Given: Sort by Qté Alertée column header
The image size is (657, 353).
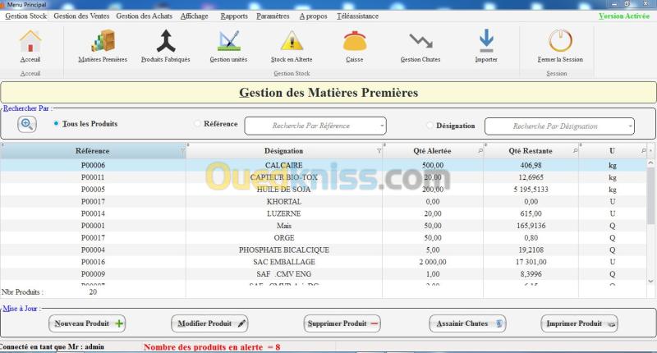Looking at the screenshot, I should (433, 151).
